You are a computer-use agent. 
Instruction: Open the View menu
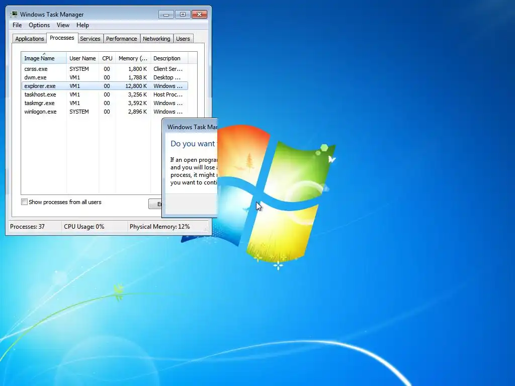[63, 25]
